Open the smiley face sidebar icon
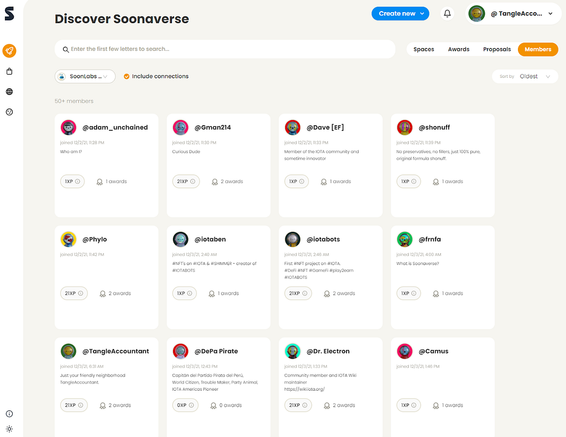Viewport: 566px width, 437px height. click(9, 112)
